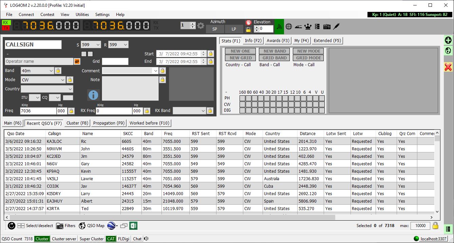Click the green globe icon on right sidebar
The image size is (454, 243).
tap(448, 51)
